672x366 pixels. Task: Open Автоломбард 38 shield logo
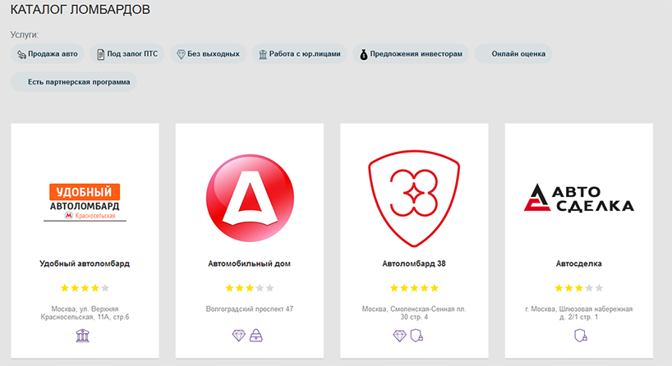(414, 199)
